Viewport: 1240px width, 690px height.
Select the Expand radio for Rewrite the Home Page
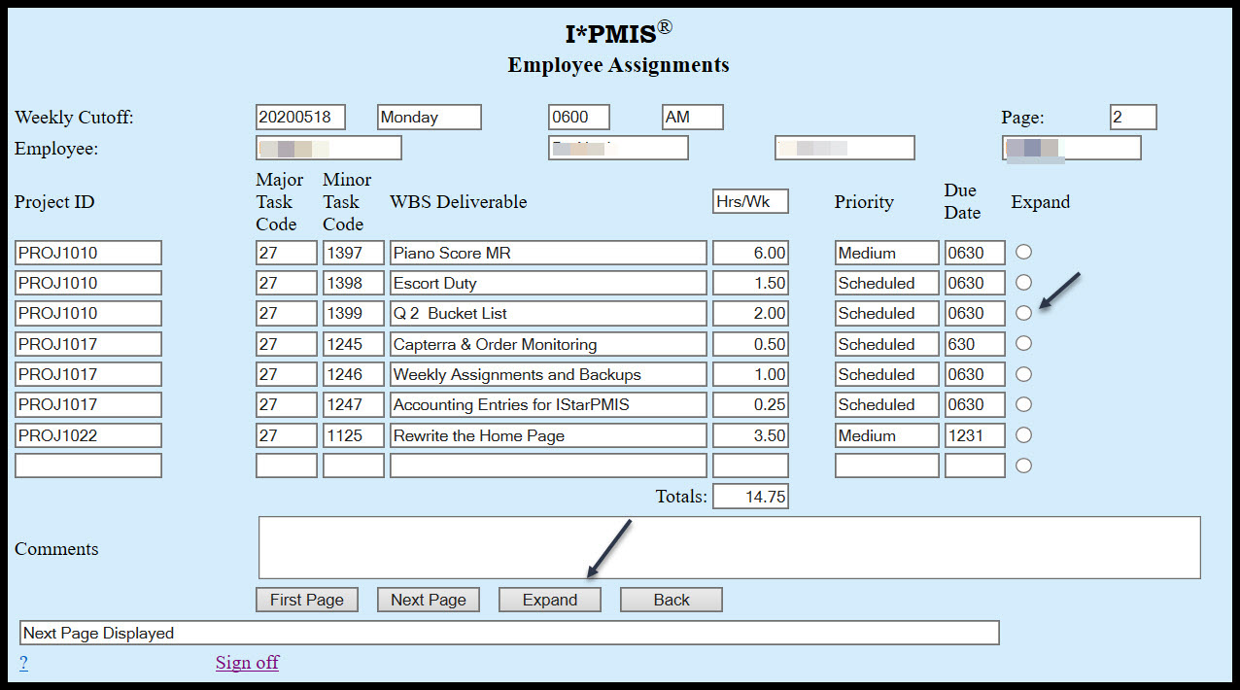pos(1023,434)
